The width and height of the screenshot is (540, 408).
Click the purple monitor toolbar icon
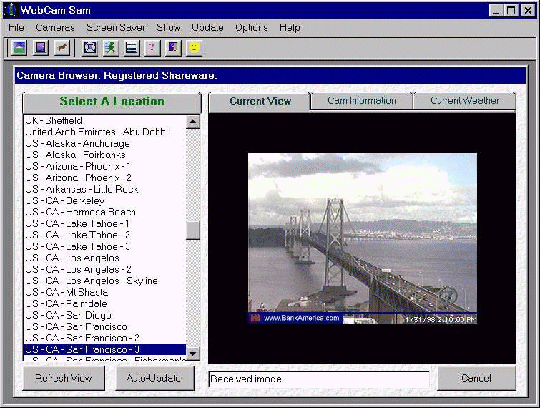pyautogui.click(x=40, y=48)
